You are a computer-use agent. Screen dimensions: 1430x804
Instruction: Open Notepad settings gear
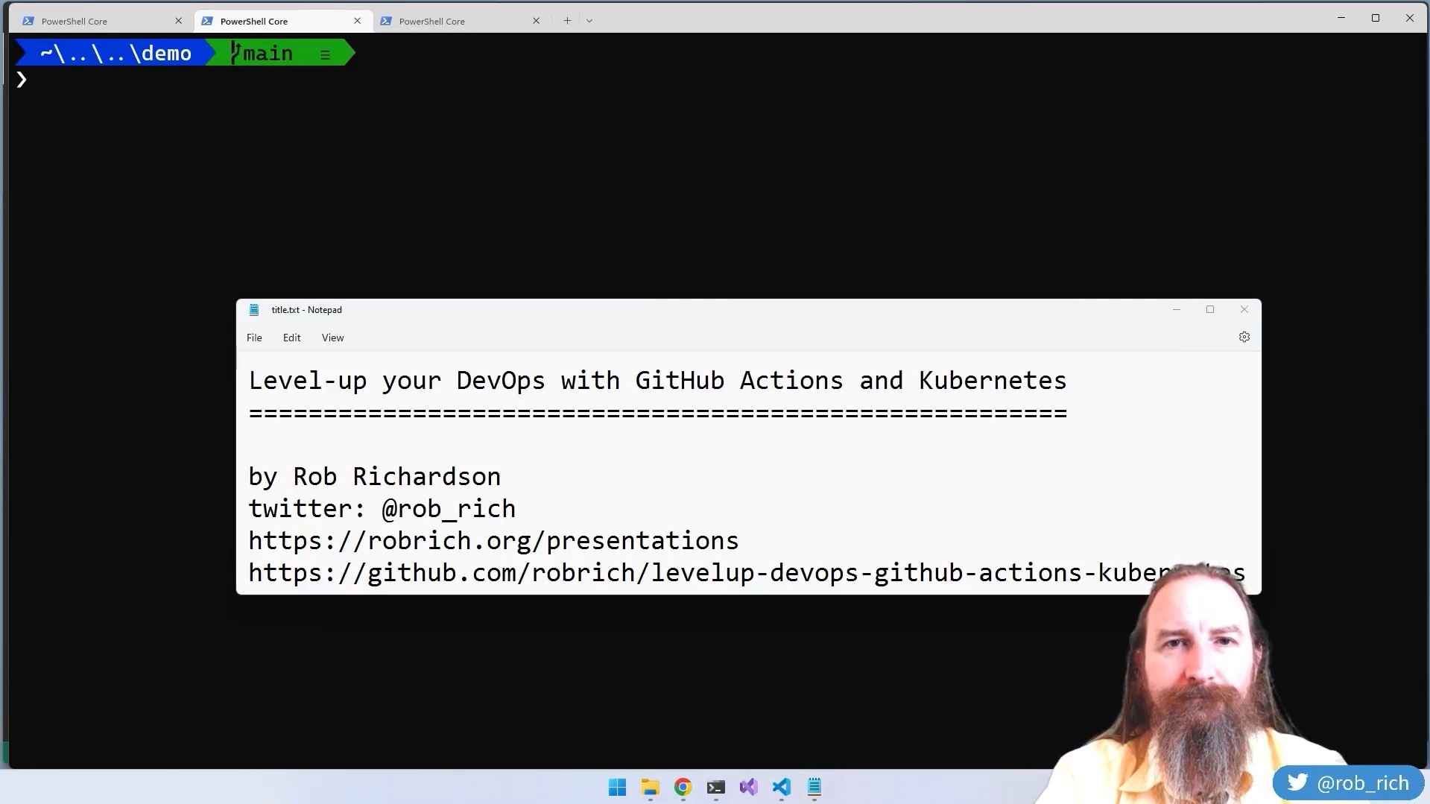1244,337
